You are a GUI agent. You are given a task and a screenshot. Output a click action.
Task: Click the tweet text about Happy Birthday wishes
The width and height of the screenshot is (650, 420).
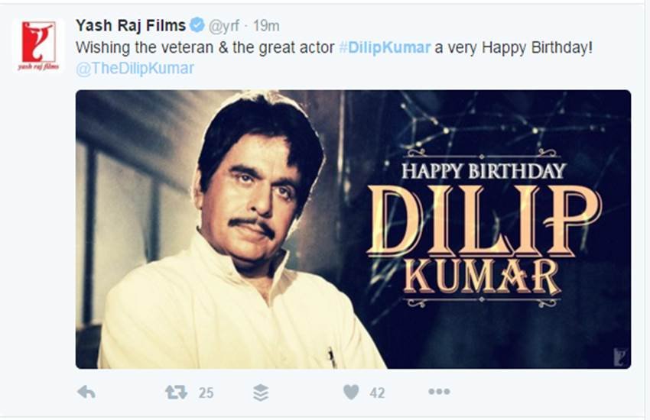tap(334, 47)
